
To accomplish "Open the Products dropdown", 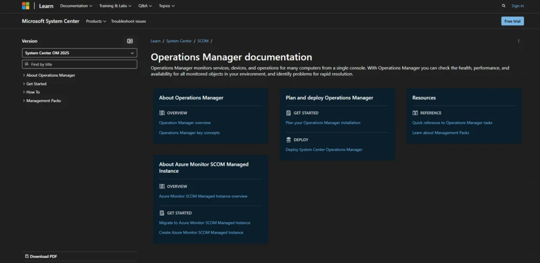I will (96, 21).
